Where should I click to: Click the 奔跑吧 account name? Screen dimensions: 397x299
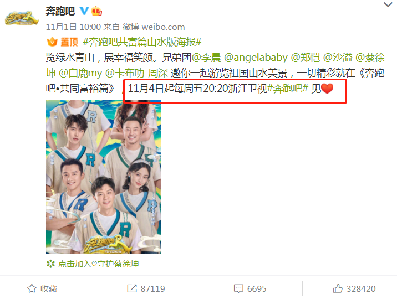[60, 11]
